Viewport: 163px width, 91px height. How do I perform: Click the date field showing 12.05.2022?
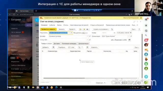pyautogui.click(x=123, y=33)
